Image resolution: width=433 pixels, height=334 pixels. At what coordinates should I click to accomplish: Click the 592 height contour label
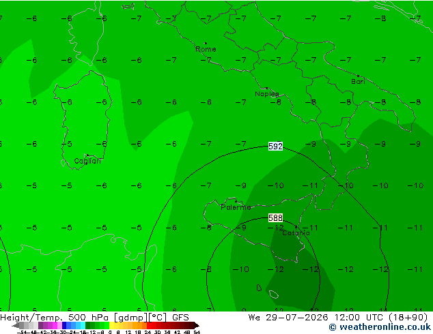[x=275, y=147]
